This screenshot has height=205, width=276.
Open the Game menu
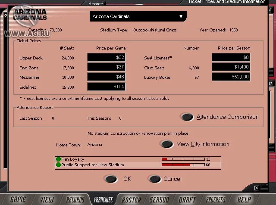click(x=18, y=199)
